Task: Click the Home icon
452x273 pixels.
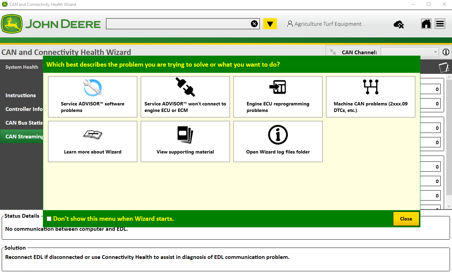Action: point(426,24)
